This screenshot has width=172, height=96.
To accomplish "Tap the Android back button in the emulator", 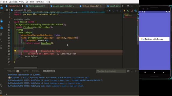I will [x=145, y=72].
